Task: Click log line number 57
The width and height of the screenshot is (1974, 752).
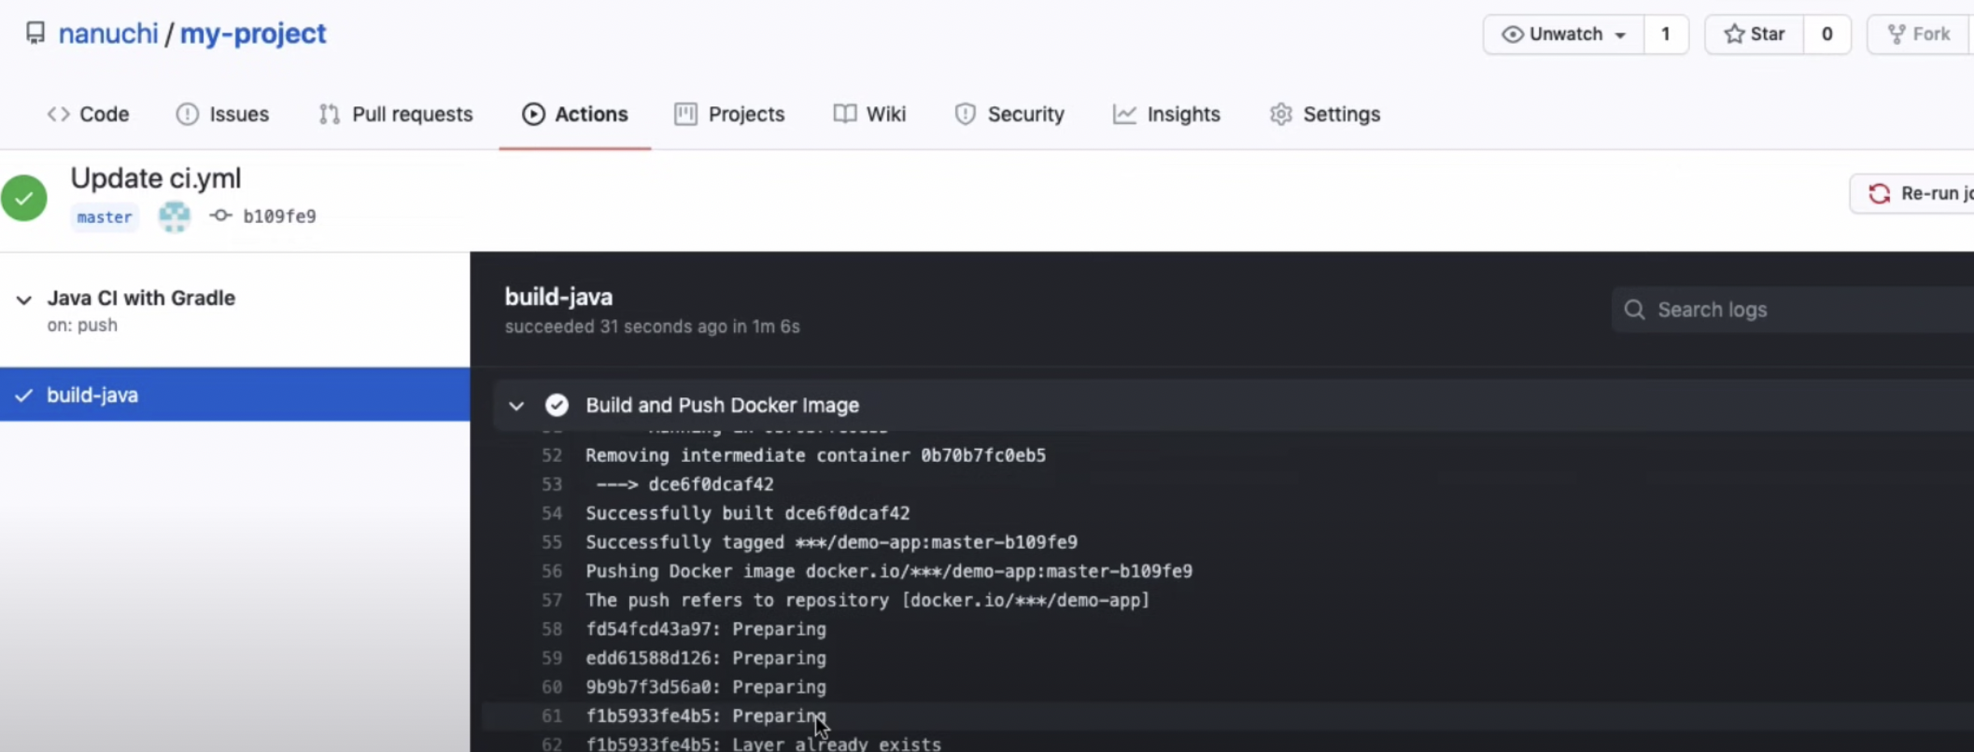Action: (552, 600)
